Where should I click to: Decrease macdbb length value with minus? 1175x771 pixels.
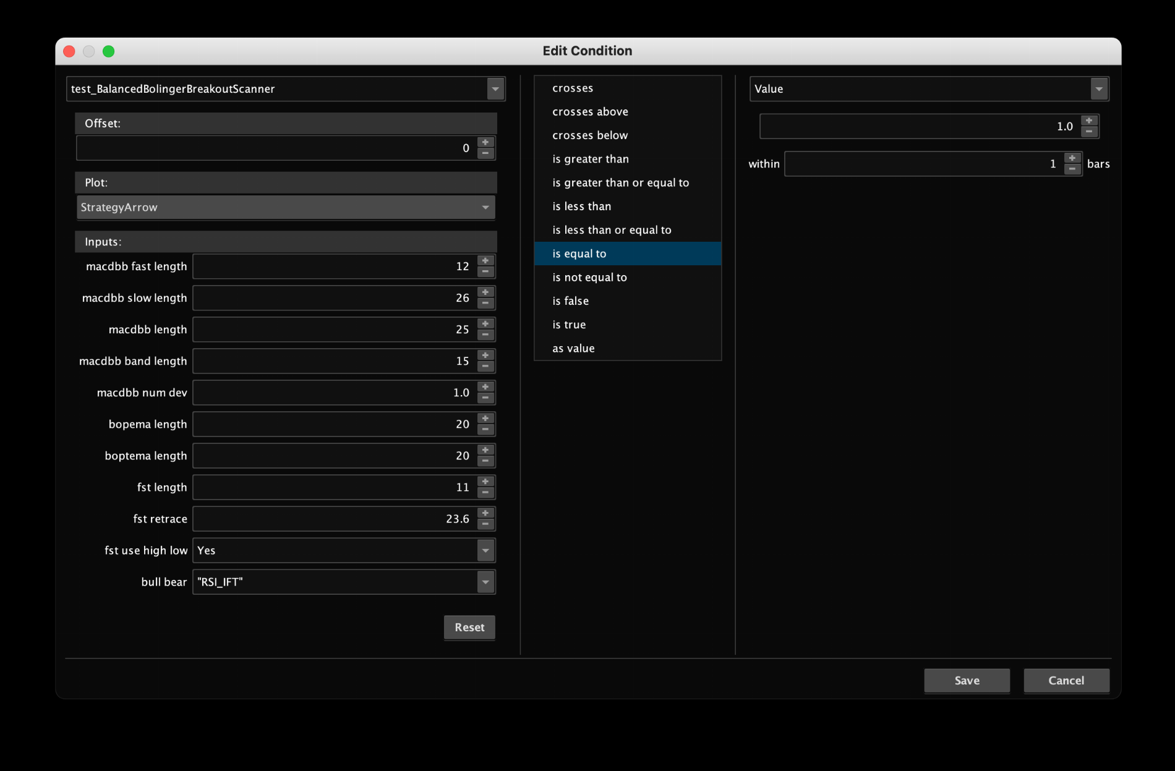click(485, 334)
